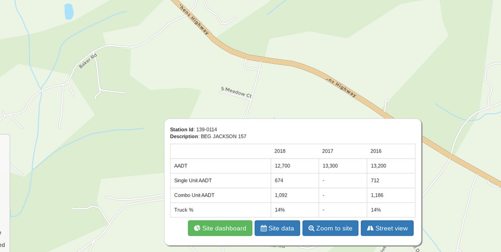Click the blue pond on the map
The width and height of the screenshot is (501, 252).
(x=69, y=11)
